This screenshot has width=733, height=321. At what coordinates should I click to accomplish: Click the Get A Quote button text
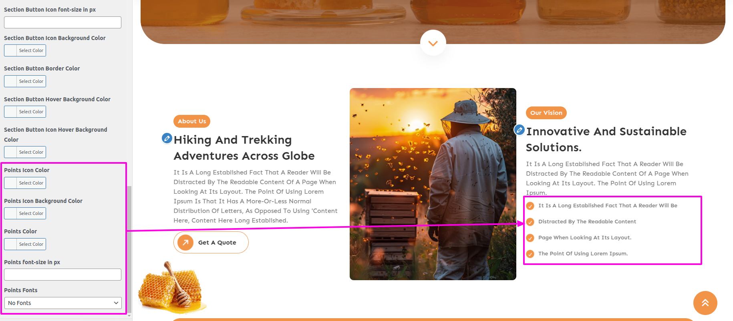pos(217,243)
